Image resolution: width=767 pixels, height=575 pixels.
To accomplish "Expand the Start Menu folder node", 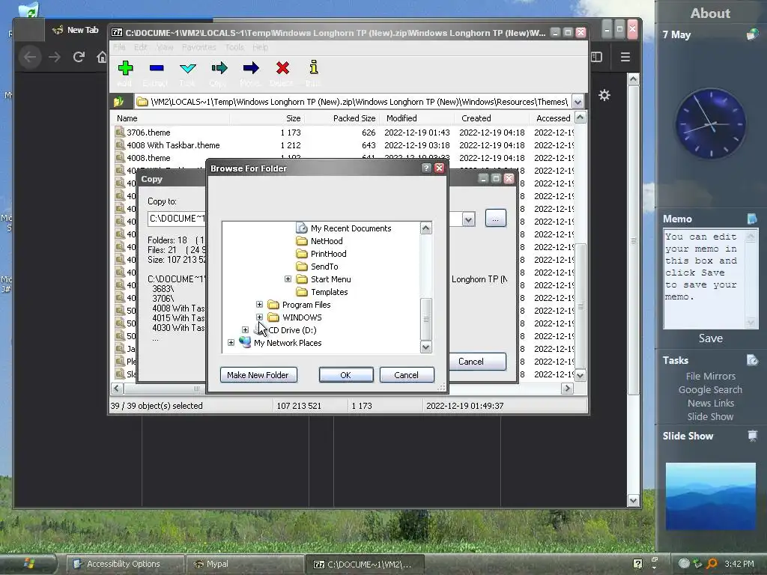I will pyautogui.click(x=288, y=279).
